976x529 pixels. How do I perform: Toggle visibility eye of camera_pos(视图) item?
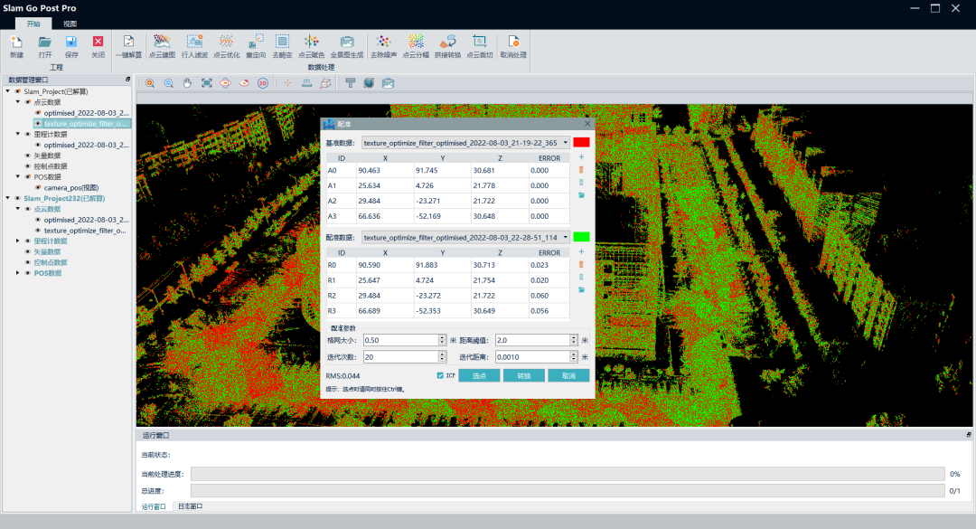(x=37, y=187)
